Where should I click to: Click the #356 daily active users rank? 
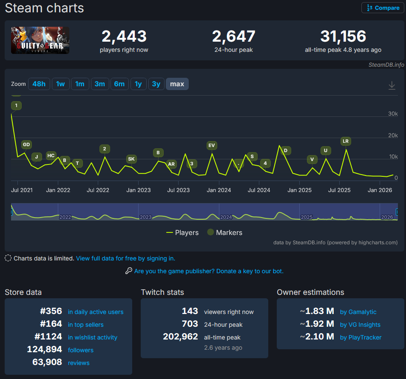tap(51, 311)
